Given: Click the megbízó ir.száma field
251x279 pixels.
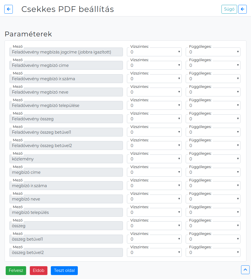Looking at the screenshot, I should pos(66,186).
